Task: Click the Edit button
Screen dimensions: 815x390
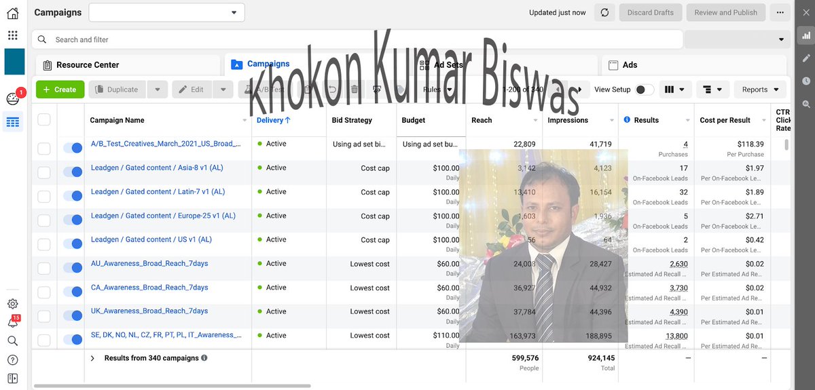Action: coord(192,90)
